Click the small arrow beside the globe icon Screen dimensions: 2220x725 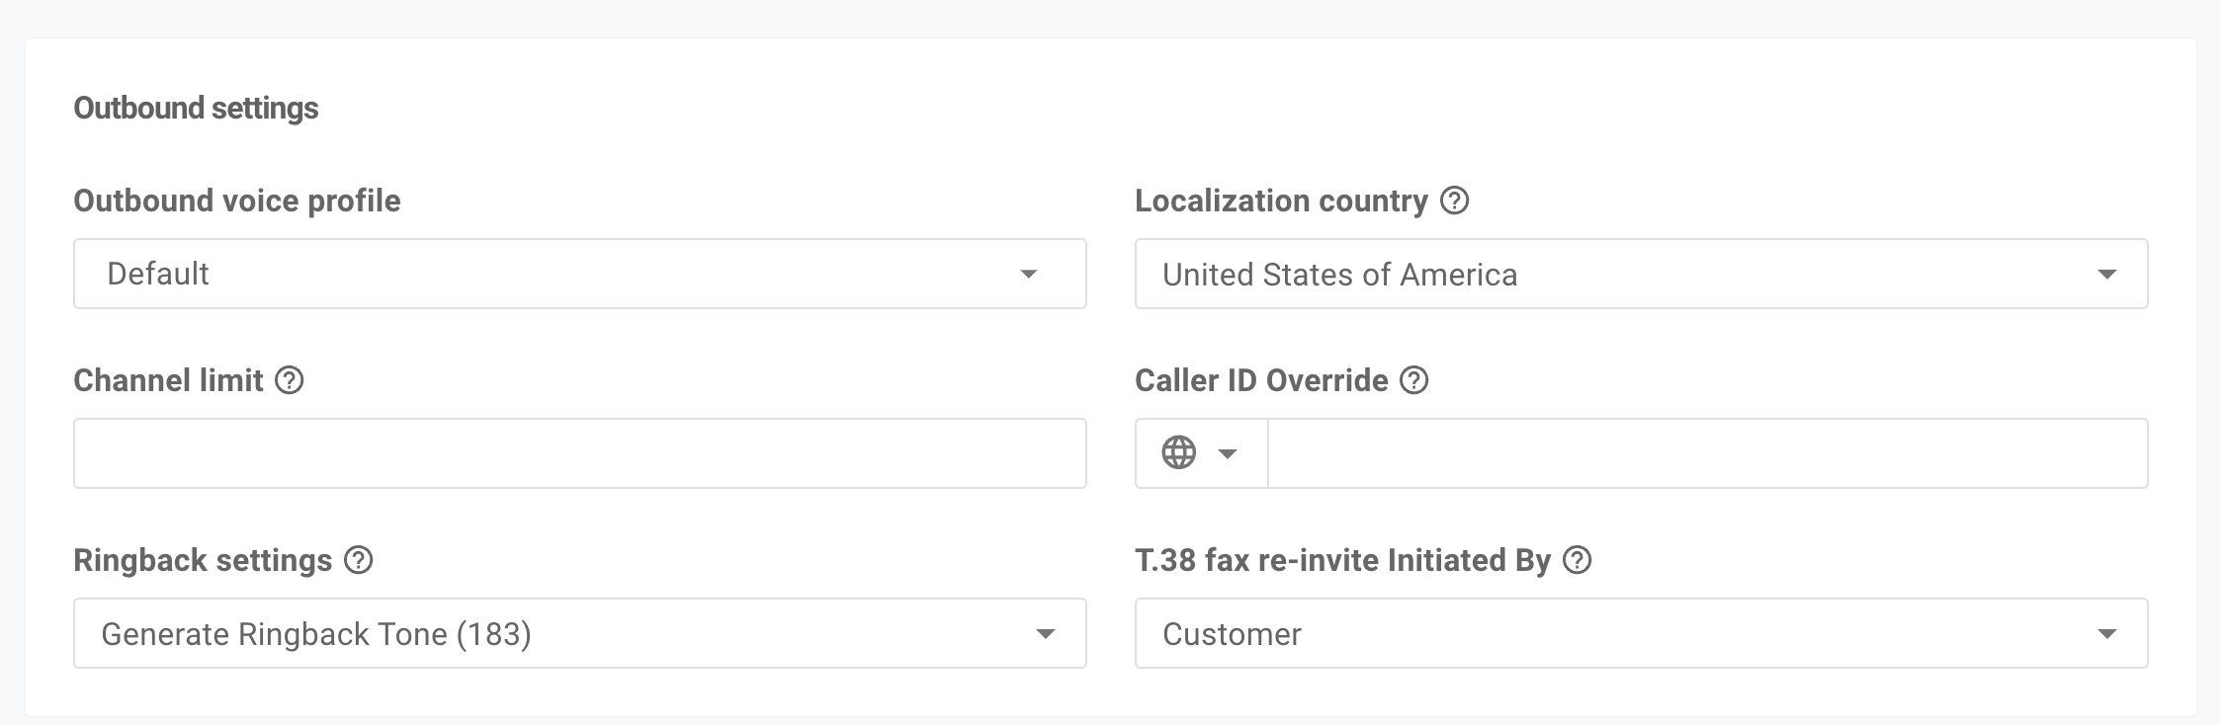click(x=1228, y=453)
